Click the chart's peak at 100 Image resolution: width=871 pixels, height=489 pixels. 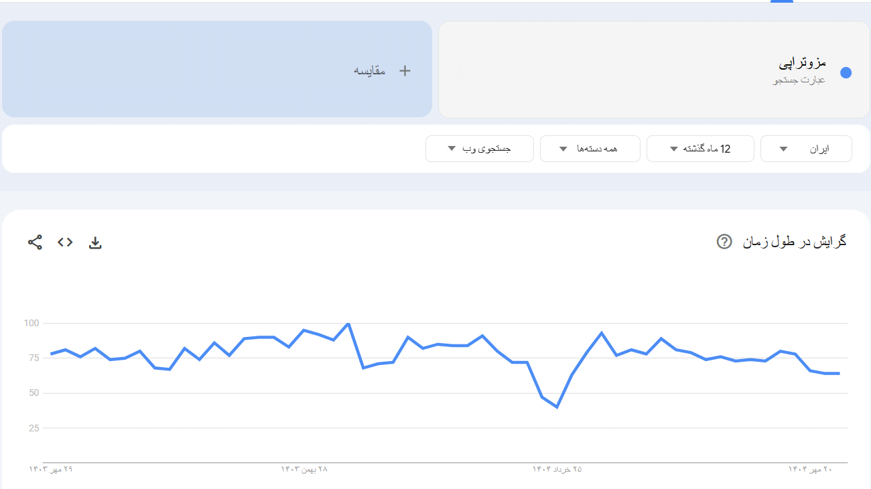pos(348,324)
